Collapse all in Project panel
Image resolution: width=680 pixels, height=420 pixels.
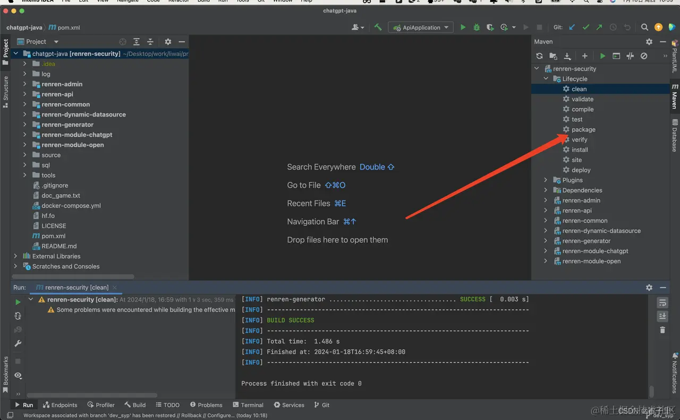tap(150, 41)
